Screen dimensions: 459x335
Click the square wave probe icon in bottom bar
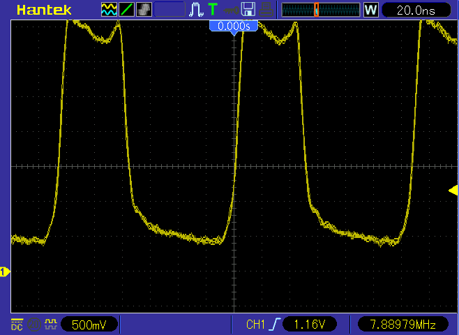(x=51, y=324)
